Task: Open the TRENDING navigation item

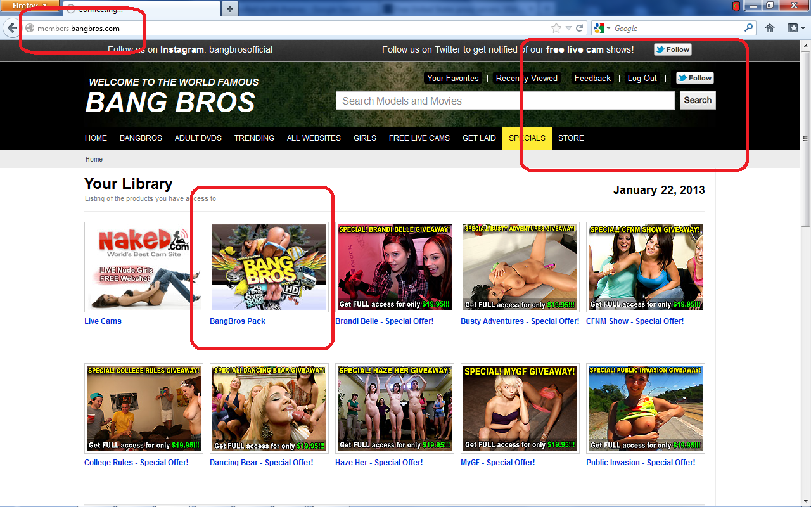Action: coord(254,138)
